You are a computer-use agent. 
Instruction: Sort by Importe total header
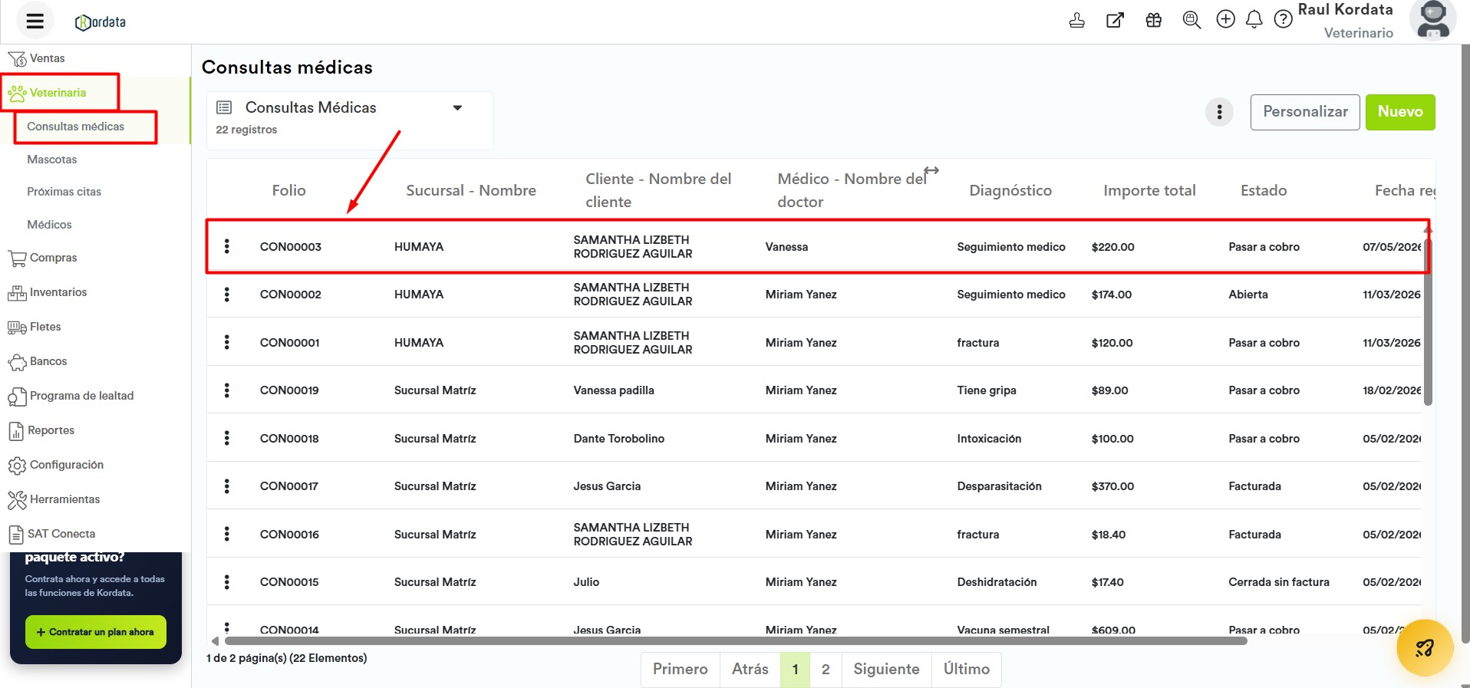coord(1149,190)
